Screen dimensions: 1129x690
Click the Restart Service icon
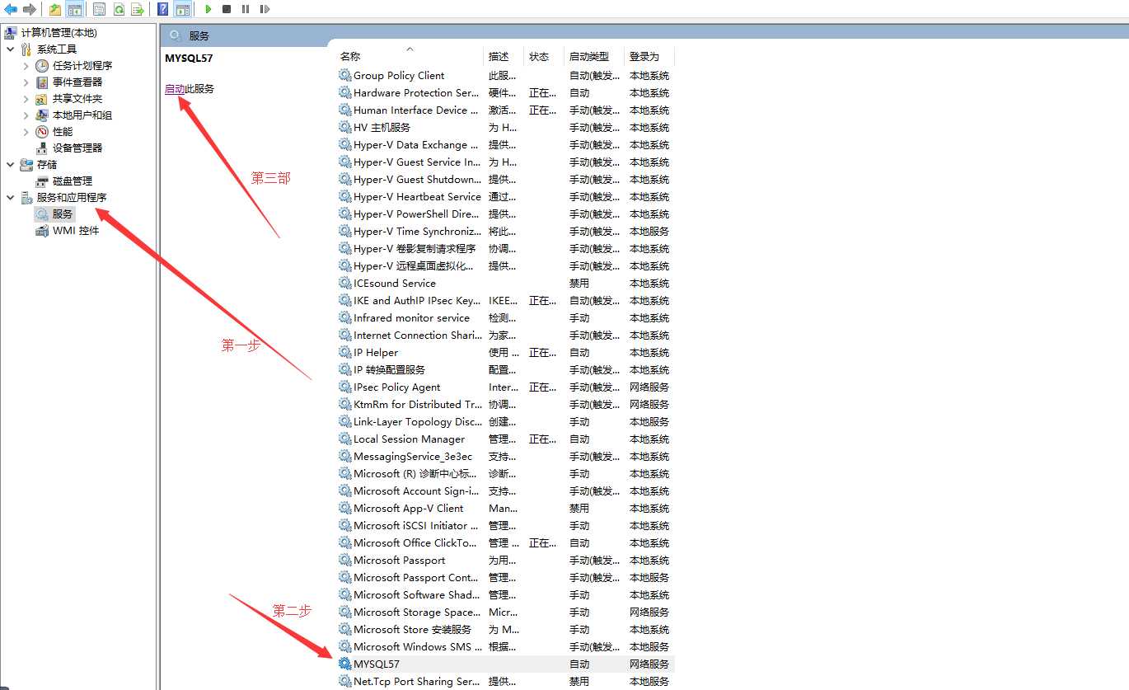point(265,9)
